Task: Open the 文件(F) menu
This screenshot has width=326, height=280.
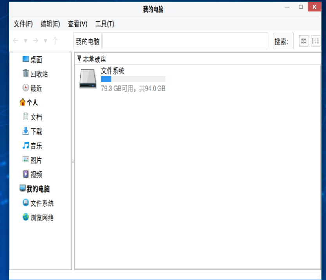Action: click(23, 24)
